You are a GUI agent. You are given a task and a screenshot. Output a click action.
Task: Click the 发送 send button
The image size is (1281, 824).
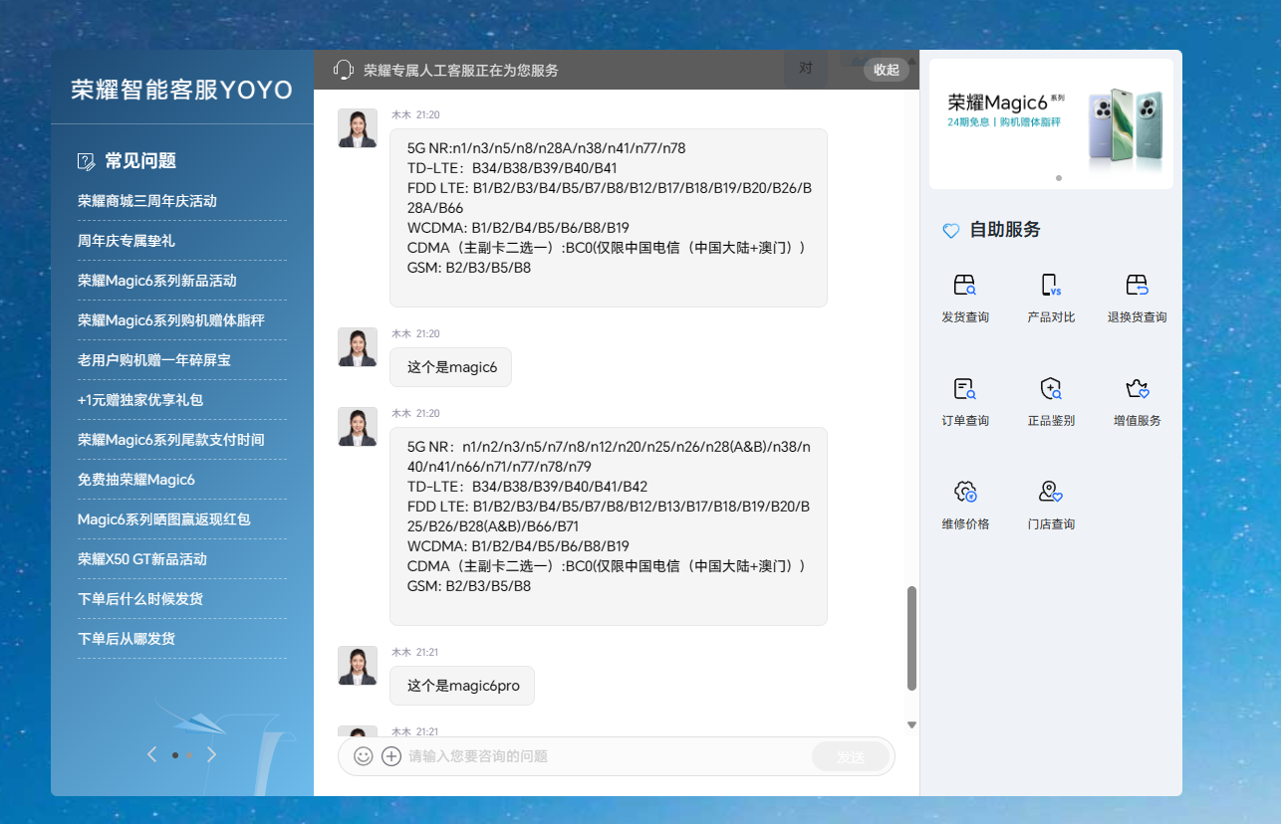click(x=851, y=757)
